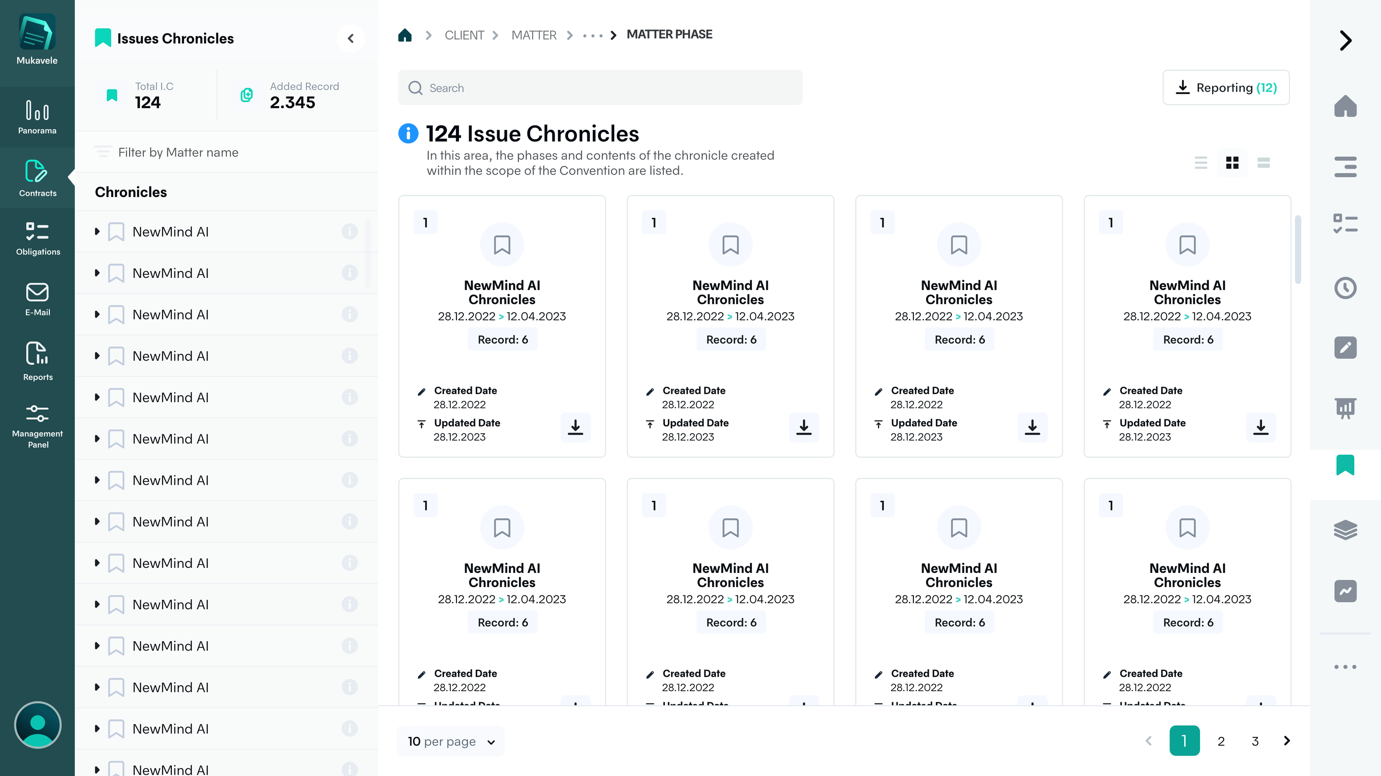Image resolution: width=1381 pixels, height=776 pixels.
Task: Click the Reporting (12) button
Action: click(1226, 87)
